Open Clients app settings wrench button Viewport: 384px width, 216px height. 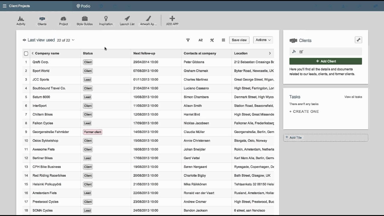(358, 40)
